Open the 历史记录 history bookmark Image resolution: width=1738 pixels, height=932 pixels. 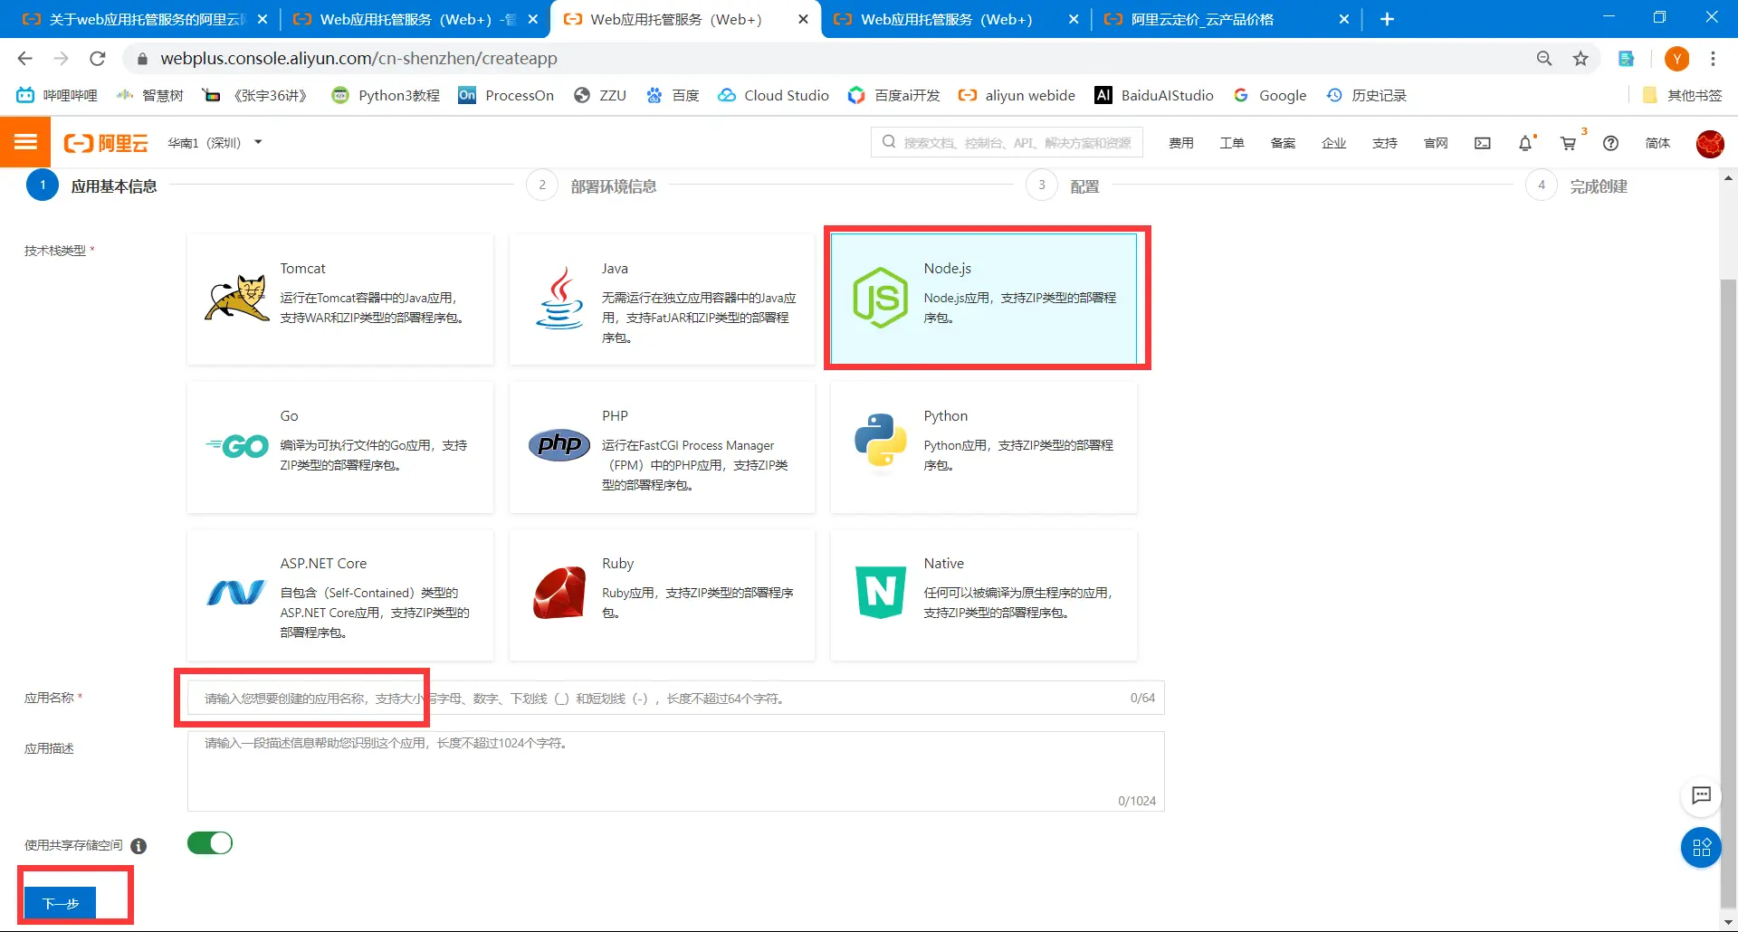tap(1366, 95)
